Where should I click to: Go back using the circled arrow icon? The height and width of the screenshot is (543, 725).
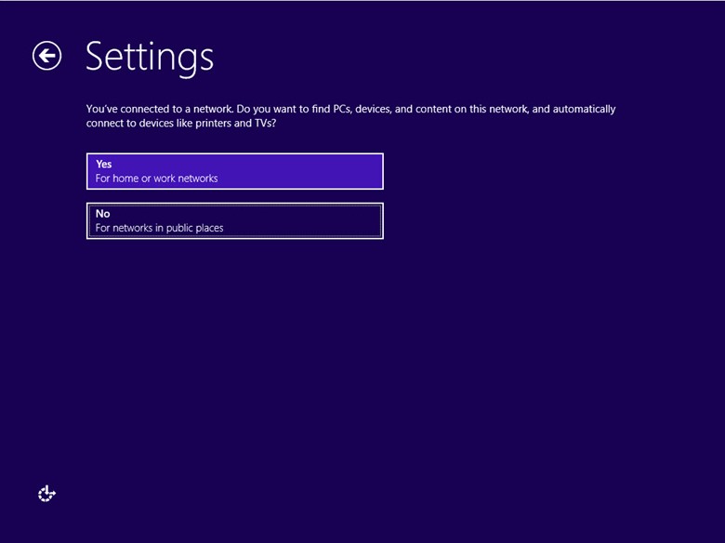[x=46, y=56]
